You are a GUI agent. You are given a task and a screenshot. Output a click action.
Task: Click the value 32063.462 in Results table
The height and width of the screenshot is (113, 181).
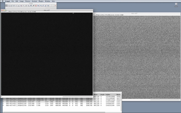[x=31, y=100]
